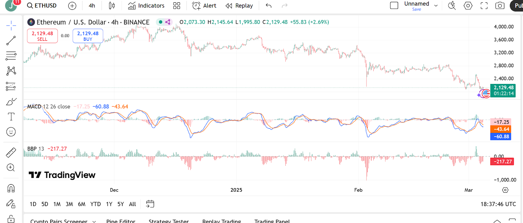This screenshot has height=223, width=523.
Task: Select the Text annotation tool
Action: coord(11,117)
